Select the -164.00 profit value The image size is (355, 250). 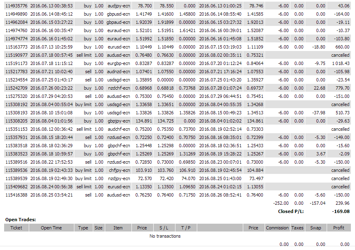coord(341,14)
